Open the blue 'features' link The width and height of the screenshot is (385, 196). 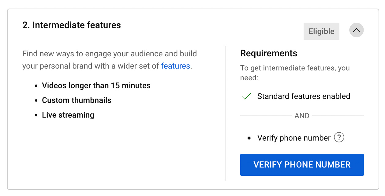(x=176, y=66)
